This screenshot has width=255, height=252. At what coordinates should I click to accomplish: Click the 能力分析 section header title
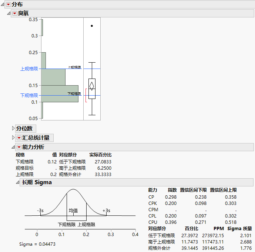click(x=34, y=147)
